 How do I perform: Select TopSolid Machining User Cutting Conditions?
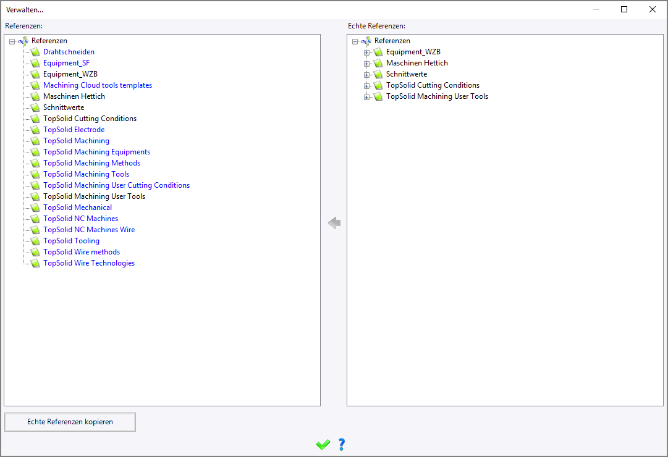117,185
